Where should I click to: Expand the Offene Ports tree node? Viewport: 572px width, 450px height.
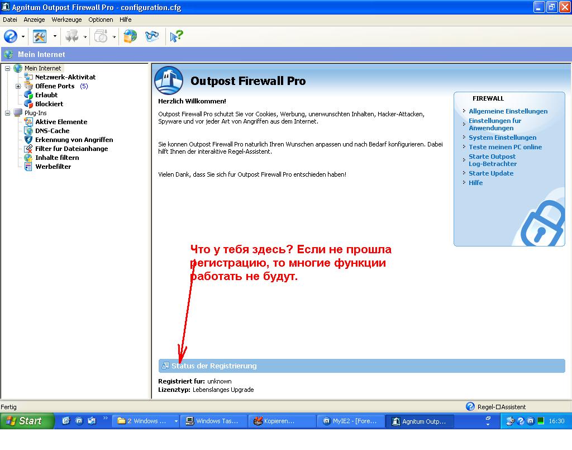click(18, 87)
